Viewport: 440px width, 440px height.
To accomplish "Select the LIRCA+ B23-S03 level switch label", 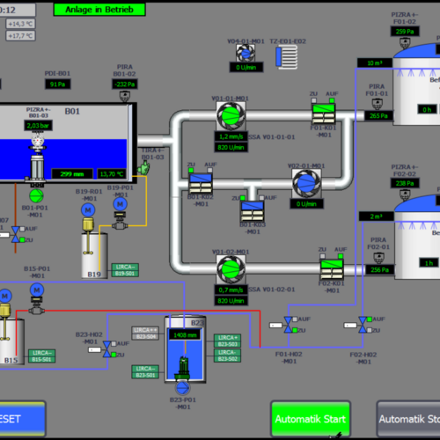I will (x=227, y=341).
